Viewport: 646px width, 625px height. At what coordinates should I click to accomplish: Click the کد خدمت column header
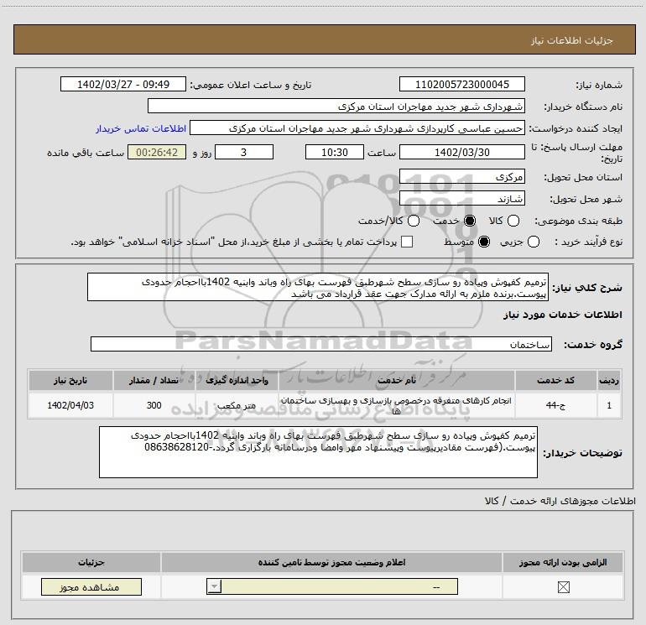point(555,380)
